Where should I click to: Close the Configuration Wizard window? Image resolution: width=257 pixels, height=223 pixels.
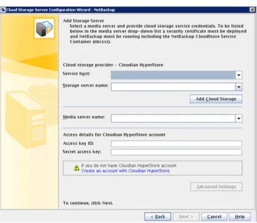coord(252,10)
